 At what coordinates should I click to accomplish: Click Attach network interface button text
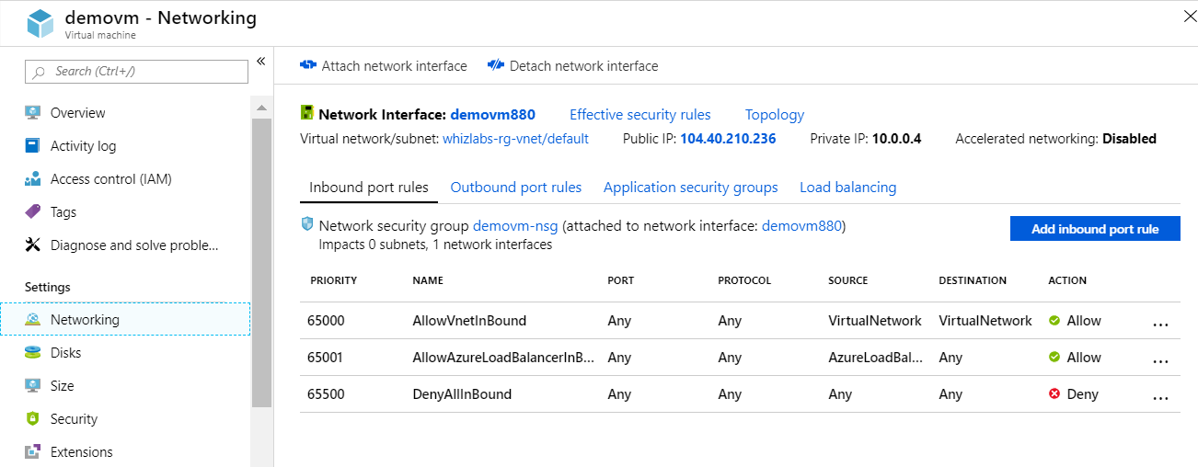click(394, 66)
